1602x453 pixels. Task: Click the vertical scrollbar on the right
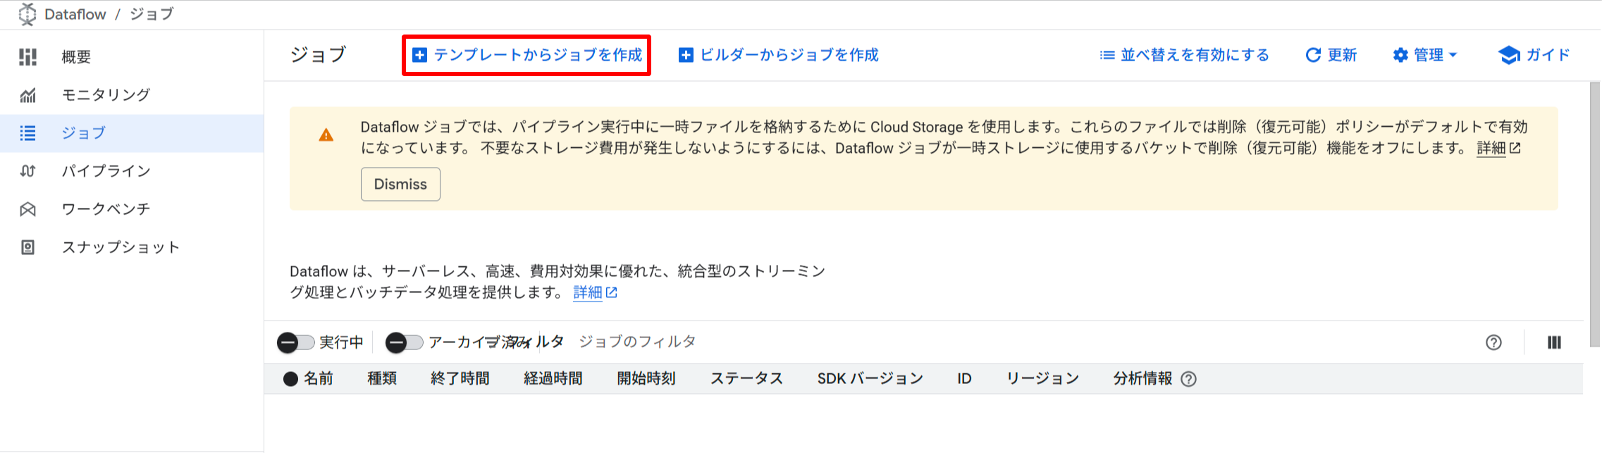[x=1596, y=214]
